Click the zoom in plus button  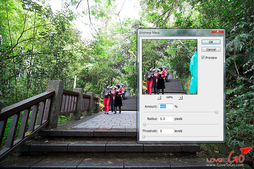tap(181, 98)
